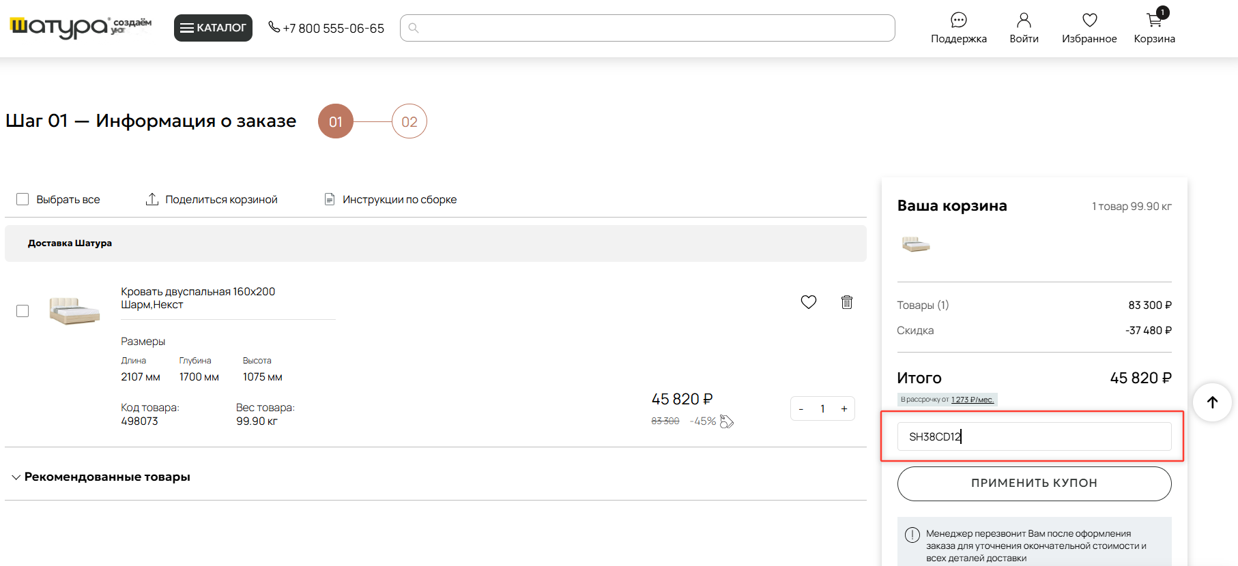Click the discount tag icon next to -45%
The width and height of the screenshot is (1238, 566).
[x=727, y=422]
